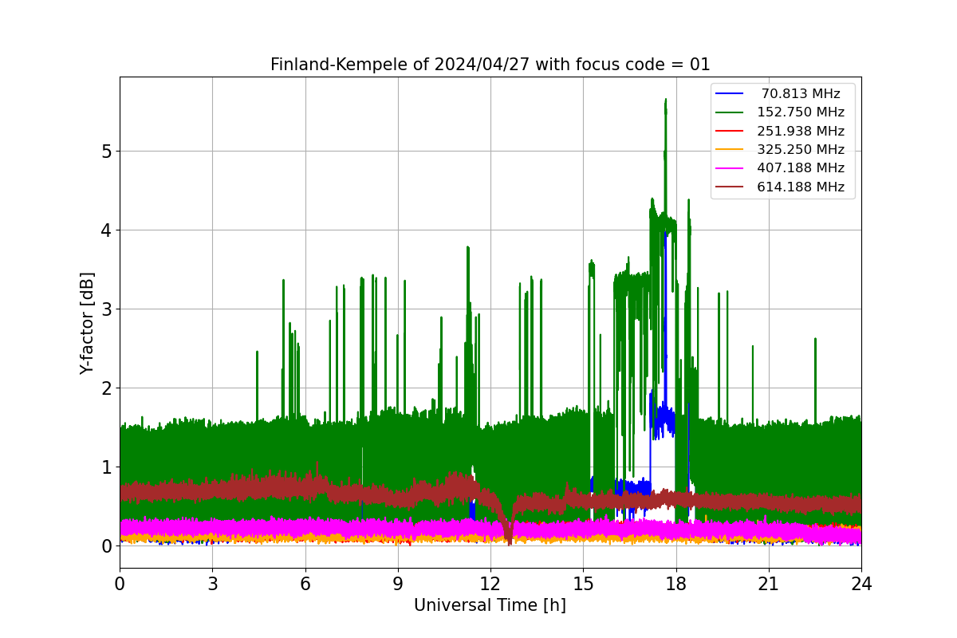Click the y-axis tick label 2
The image size is (957, 638).
(x=106, y=388)
